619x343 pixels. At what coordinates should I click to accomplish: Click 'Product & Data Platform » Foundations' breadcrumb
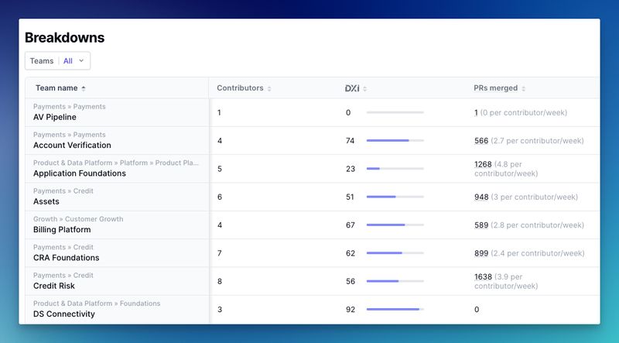(x=97, y=304)
